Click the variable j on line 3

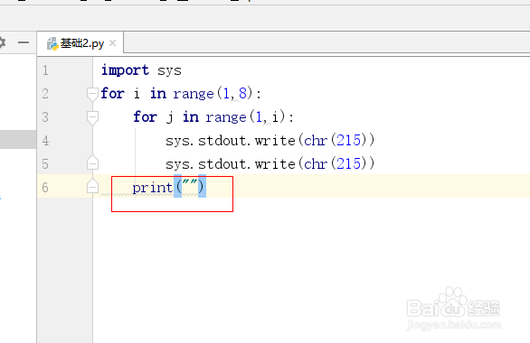(170, 118)
